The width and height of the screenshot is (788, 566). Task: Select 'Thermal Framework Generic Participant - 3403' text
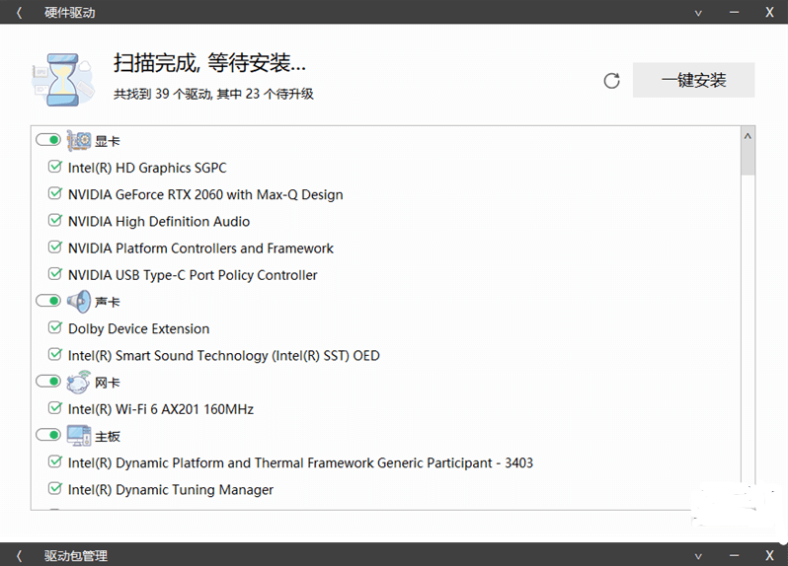tap(393, 462)
